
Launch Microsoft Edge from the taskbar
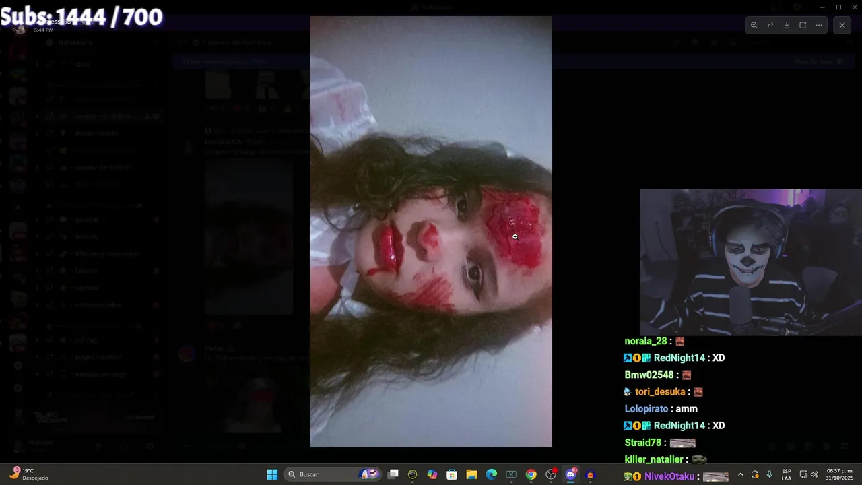492,474
